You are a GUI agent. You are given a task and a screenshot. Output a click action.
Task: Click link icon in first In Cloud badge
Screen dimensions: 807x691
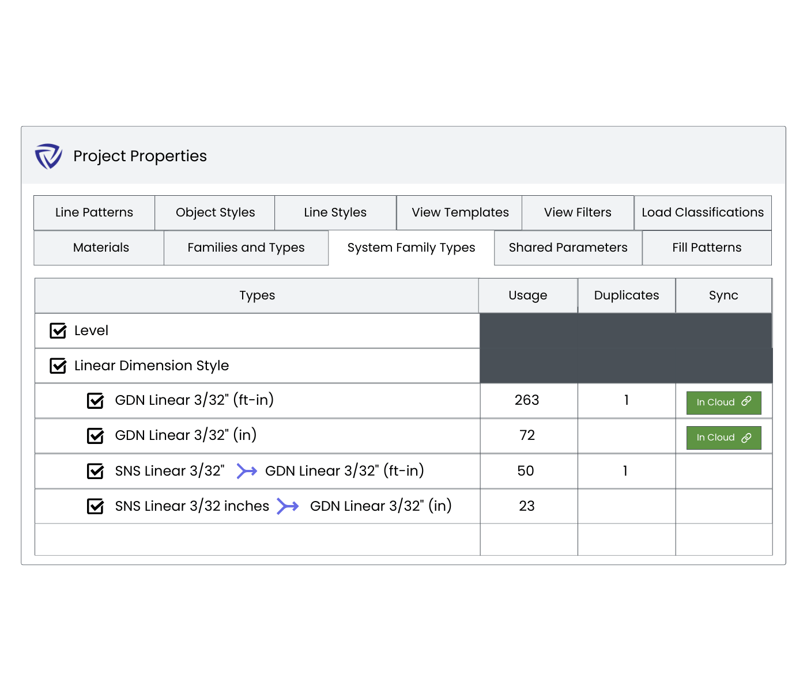(746, 401)
